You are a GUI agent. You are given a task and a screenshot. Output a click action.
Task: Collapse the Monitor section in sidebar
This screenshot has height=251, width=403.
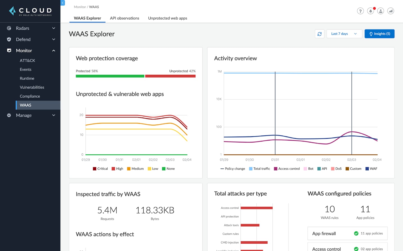(54, 51)
